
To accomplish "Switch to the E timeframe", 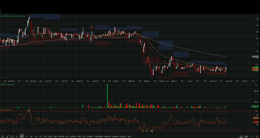I will [x=26, y=136].
